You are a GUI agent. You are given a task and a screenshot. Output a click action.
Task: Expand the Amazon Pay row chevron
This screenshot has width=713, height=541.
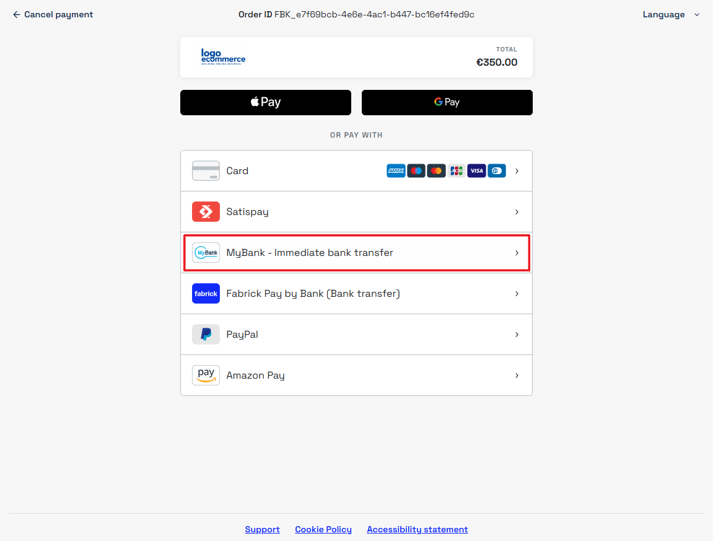click(517, 376)
